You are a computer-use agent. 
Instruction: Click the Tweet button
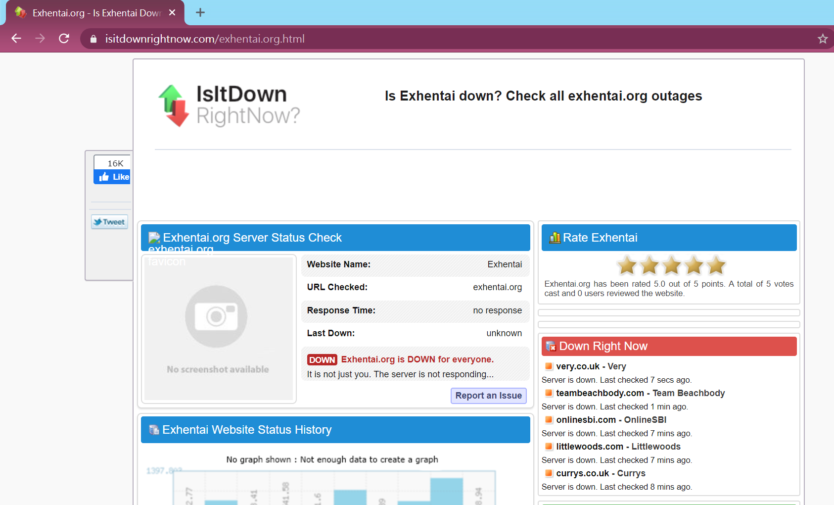109,222
